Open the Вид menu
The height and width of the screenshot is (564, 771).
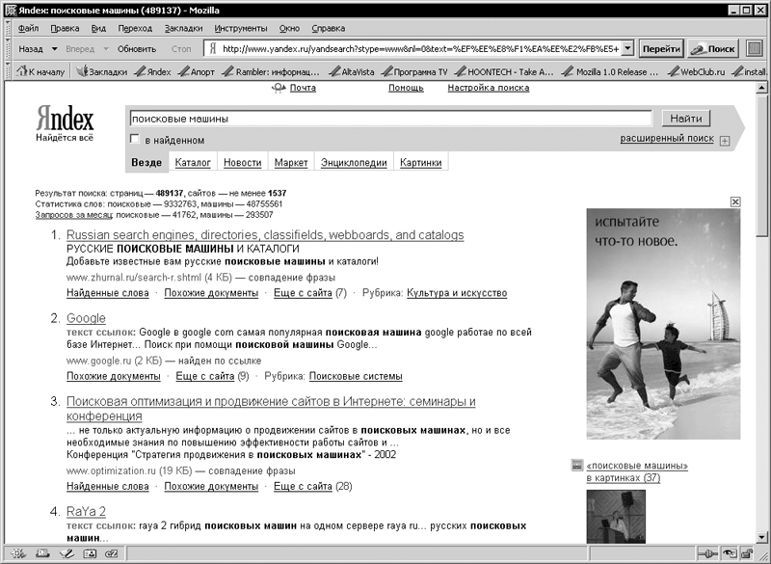pos(98,29)
